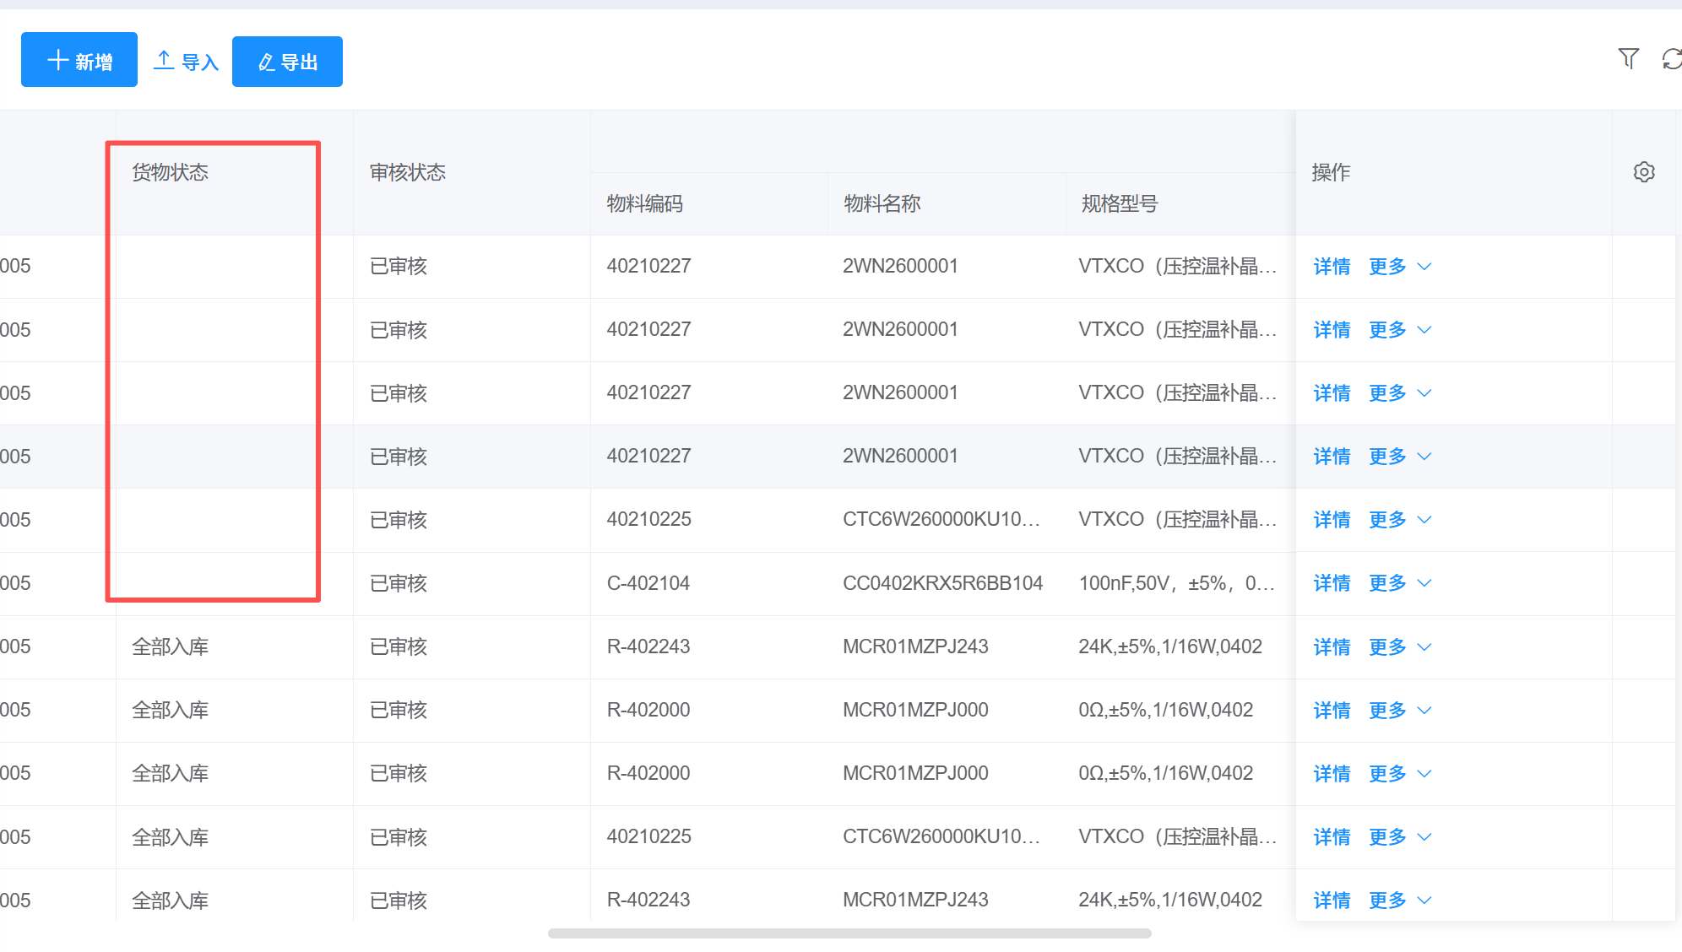Screen dimensions: 1682x952
Task: Click the 物料名称 column header
Action: (882, 203)
